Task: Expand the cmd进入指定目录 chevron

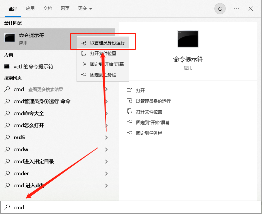Action: point(106,162)
